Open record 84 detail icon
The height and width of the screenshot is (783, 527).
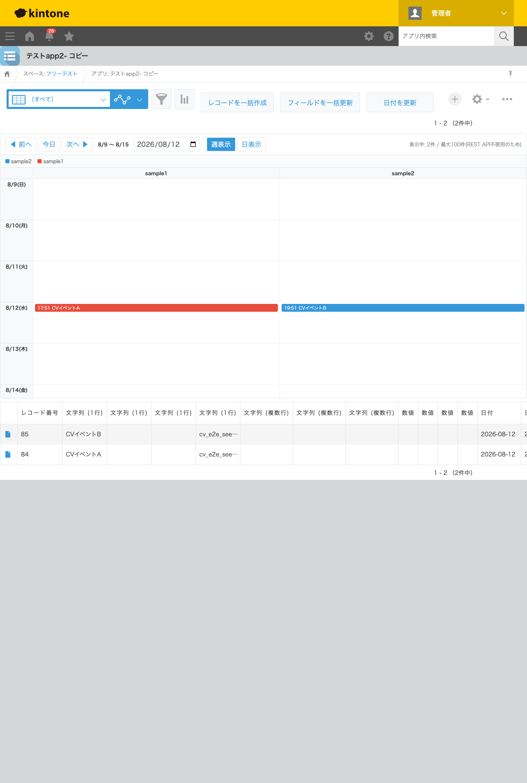pos(8,454)
